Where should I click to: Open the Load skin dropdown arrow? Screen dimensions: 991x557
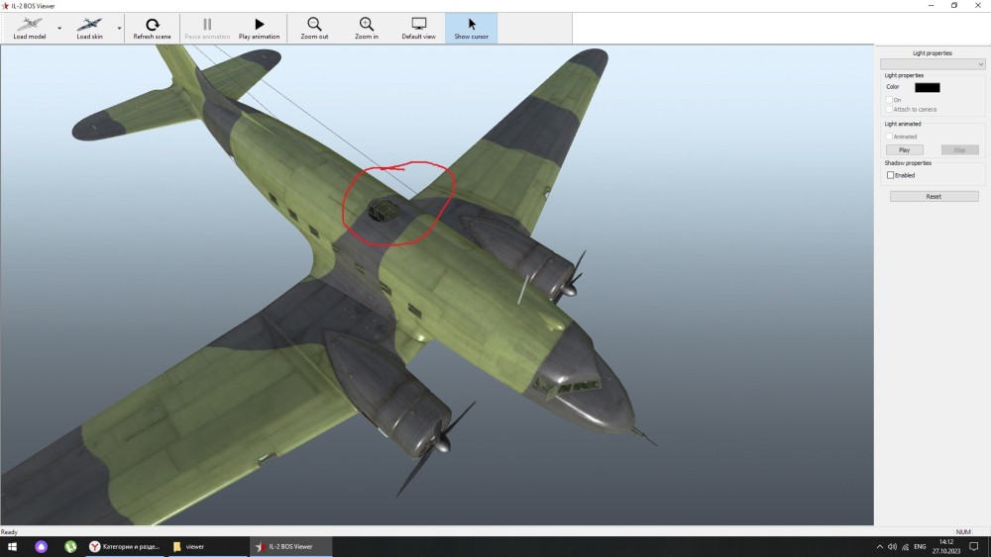120,28
